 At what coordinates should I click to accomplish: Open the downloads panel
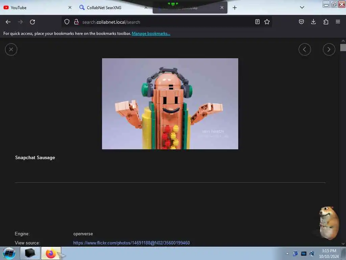click(313, 22)
